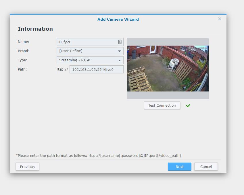Image resolution: width=244 pixels, height=195 pixels.
Task: Close the Add Camera Wizard dialog
Action: click(220, 19)
